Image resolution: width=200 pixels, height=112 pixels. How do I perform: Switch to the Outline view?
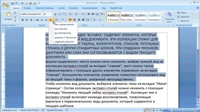(157, 110)
